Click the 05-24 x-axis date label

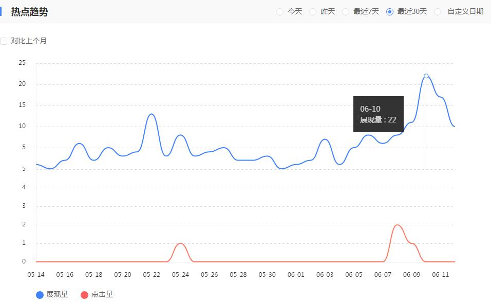point(180,275)
